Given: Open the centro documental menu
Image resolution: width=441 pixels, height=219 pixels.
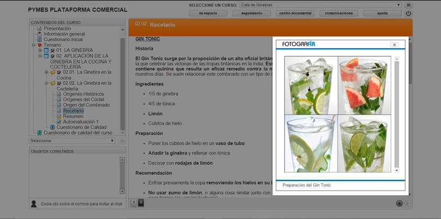Looking at the screenshot, I should (x=295, y=13).
